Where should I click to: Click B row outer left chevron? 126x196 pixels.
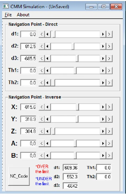(x=42, y=155)
